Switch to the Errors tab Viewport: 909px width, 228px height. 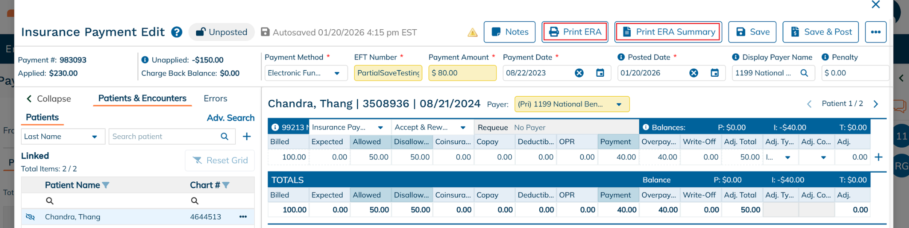click(215, 98)
